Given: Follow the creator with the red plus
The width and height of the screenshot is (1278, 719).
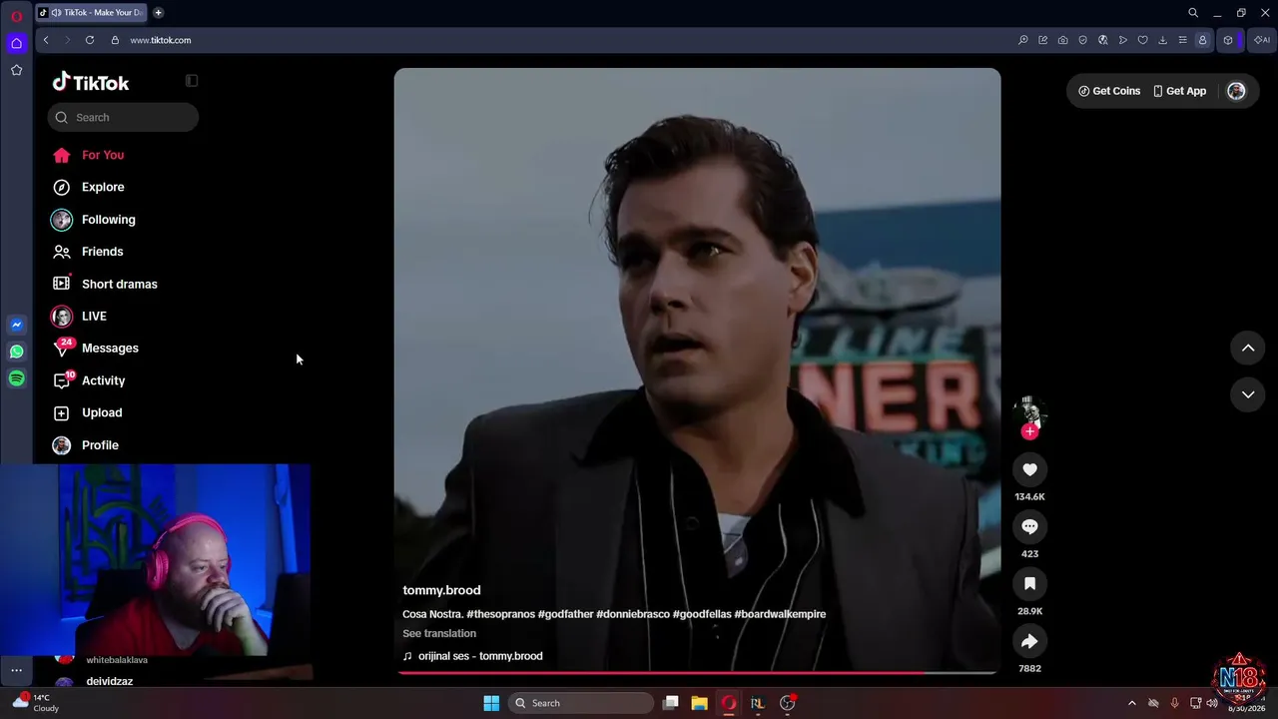Looking at the screenshot, I should [x=1029, y=431].
